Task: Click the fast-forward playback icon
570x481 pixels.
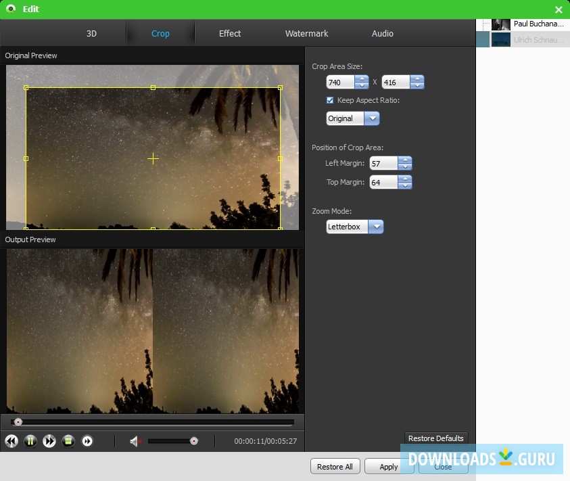Action: (49, 441)
